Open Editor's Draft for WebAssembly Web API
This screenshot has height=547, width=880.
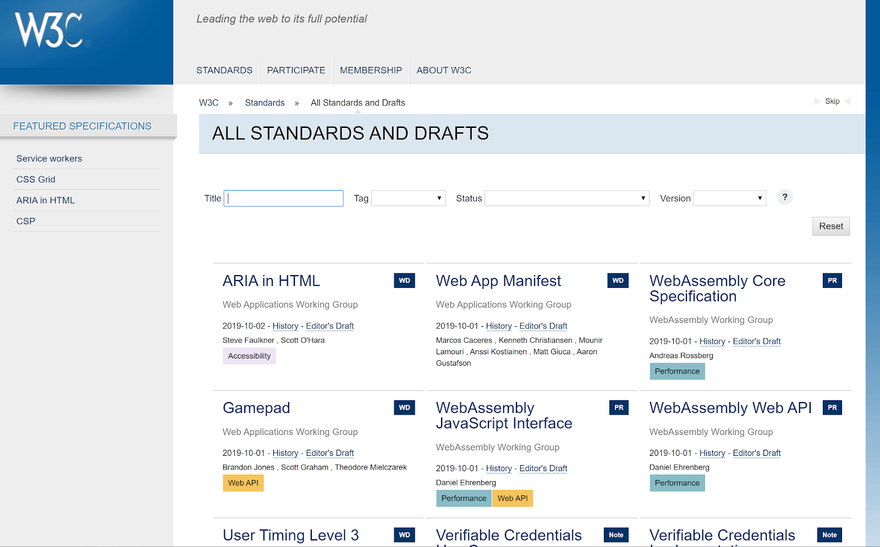(757, 453)
